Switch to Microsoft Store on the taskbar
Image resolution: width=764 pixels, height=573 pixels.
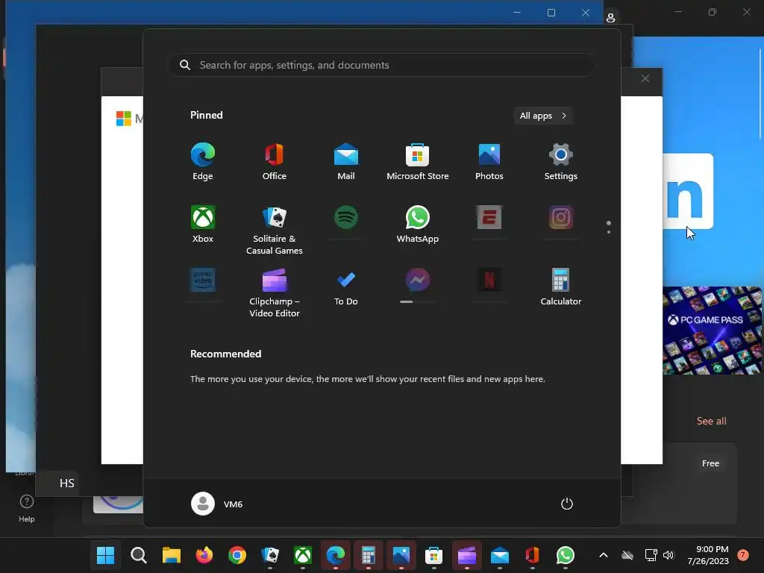coord(433,555)
